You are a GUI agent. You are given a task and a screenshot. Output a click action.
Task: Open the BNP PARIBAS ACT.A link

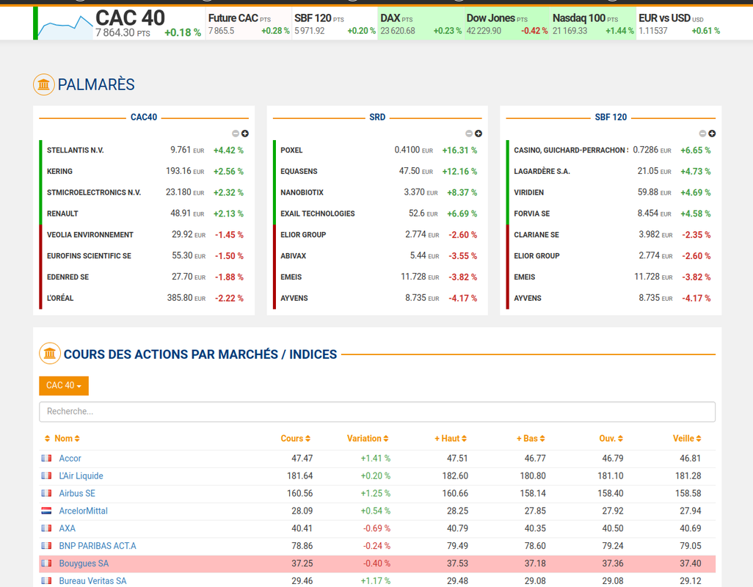pos(98,546)
